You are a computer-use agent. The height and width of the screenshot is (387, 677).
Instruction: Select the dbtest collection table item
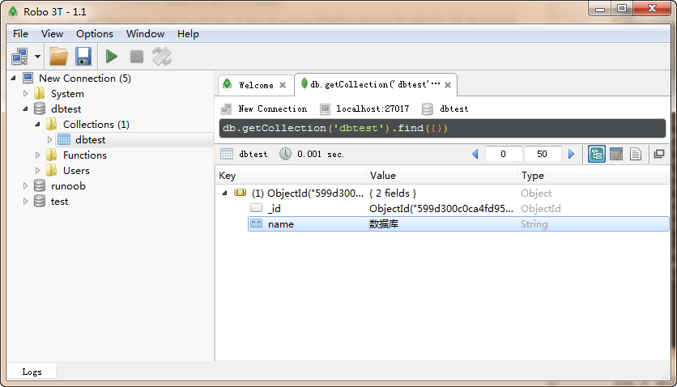click(x=90, y=140)
